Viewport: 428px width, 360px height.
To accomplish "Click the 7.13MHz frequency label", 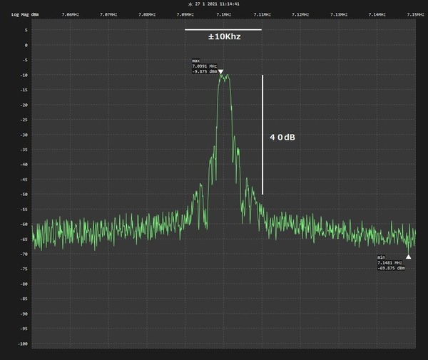I will (x=339, y=14).
